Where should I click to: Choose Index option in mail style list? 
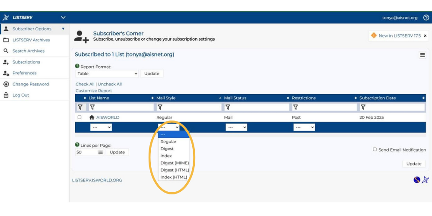point(166,156)
